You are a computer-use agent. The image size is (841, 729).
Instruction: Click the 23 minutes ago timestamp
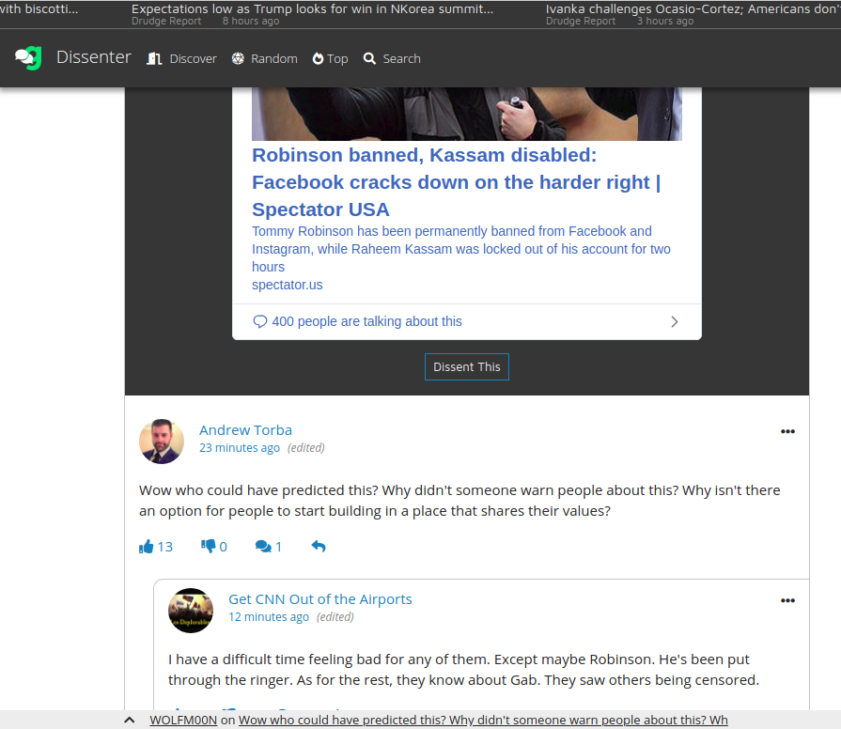[x=240, y=447]
